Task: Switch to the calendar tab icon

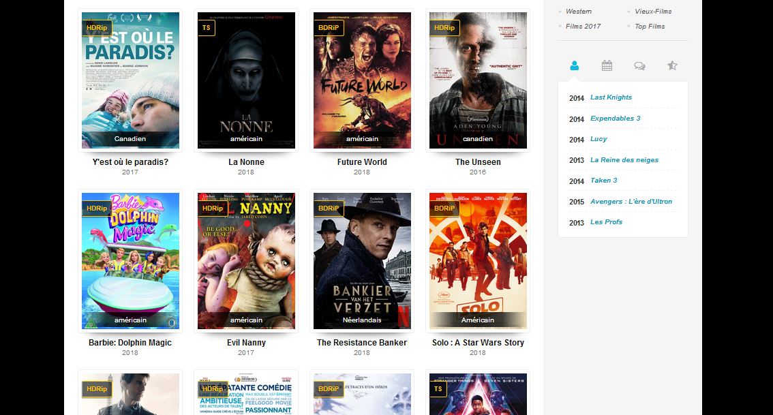Action: pyautogui.click(x=607, y=65)
